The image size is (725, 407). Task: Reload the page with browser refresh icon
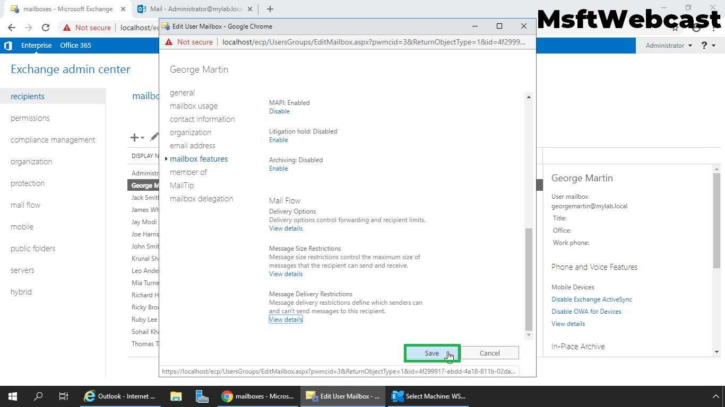[46, 28]
